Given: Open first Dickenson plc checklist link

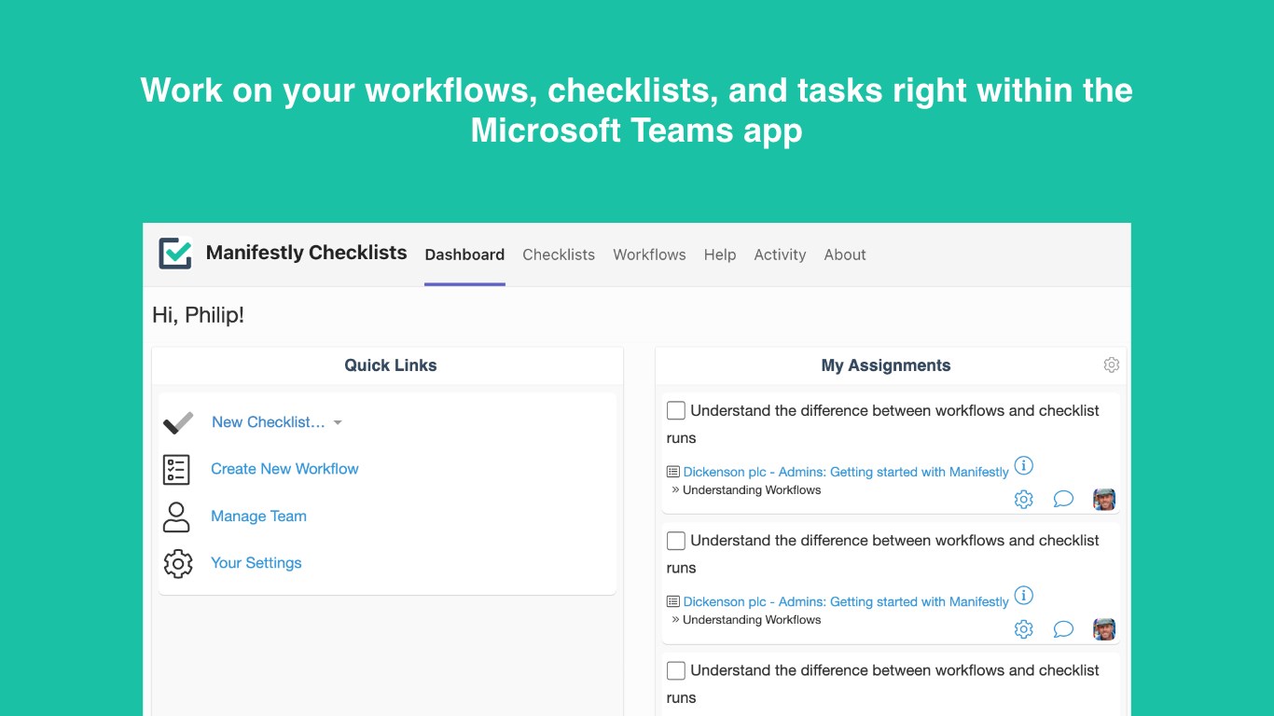Looking at the screenshot, I should [845, 472].
